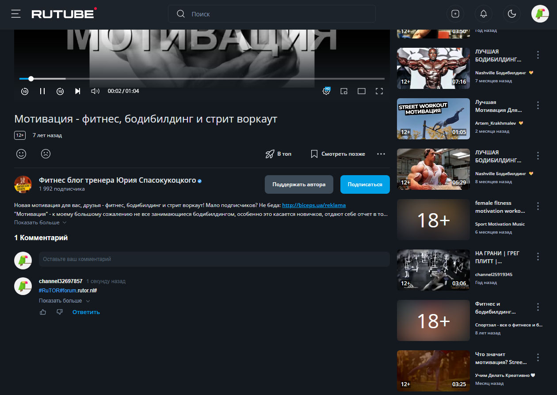Open options for Что значит мотивация video

pos(538,357)
